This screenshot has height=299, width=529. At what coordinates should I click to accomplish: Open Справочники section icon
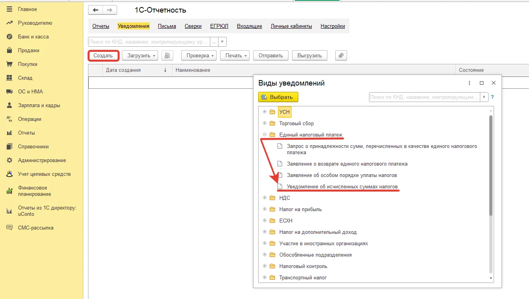[x=10, y=146]
